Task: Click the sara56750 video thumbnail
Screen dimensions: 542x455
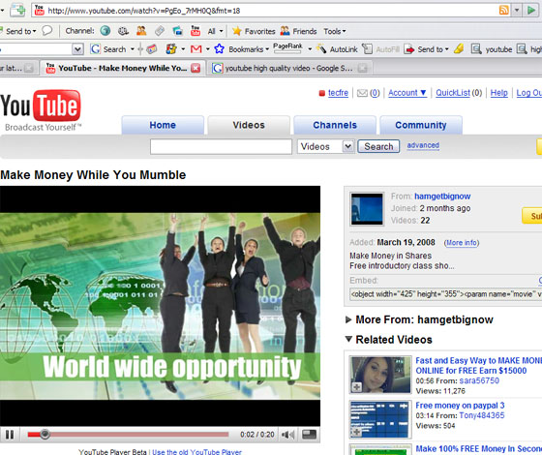Action: click(x=380, y=375)
